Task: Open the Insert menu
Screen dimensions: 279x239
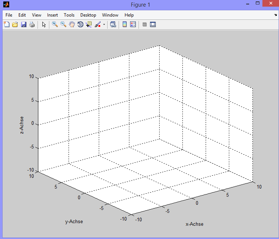Action: (x=52, y=15)
